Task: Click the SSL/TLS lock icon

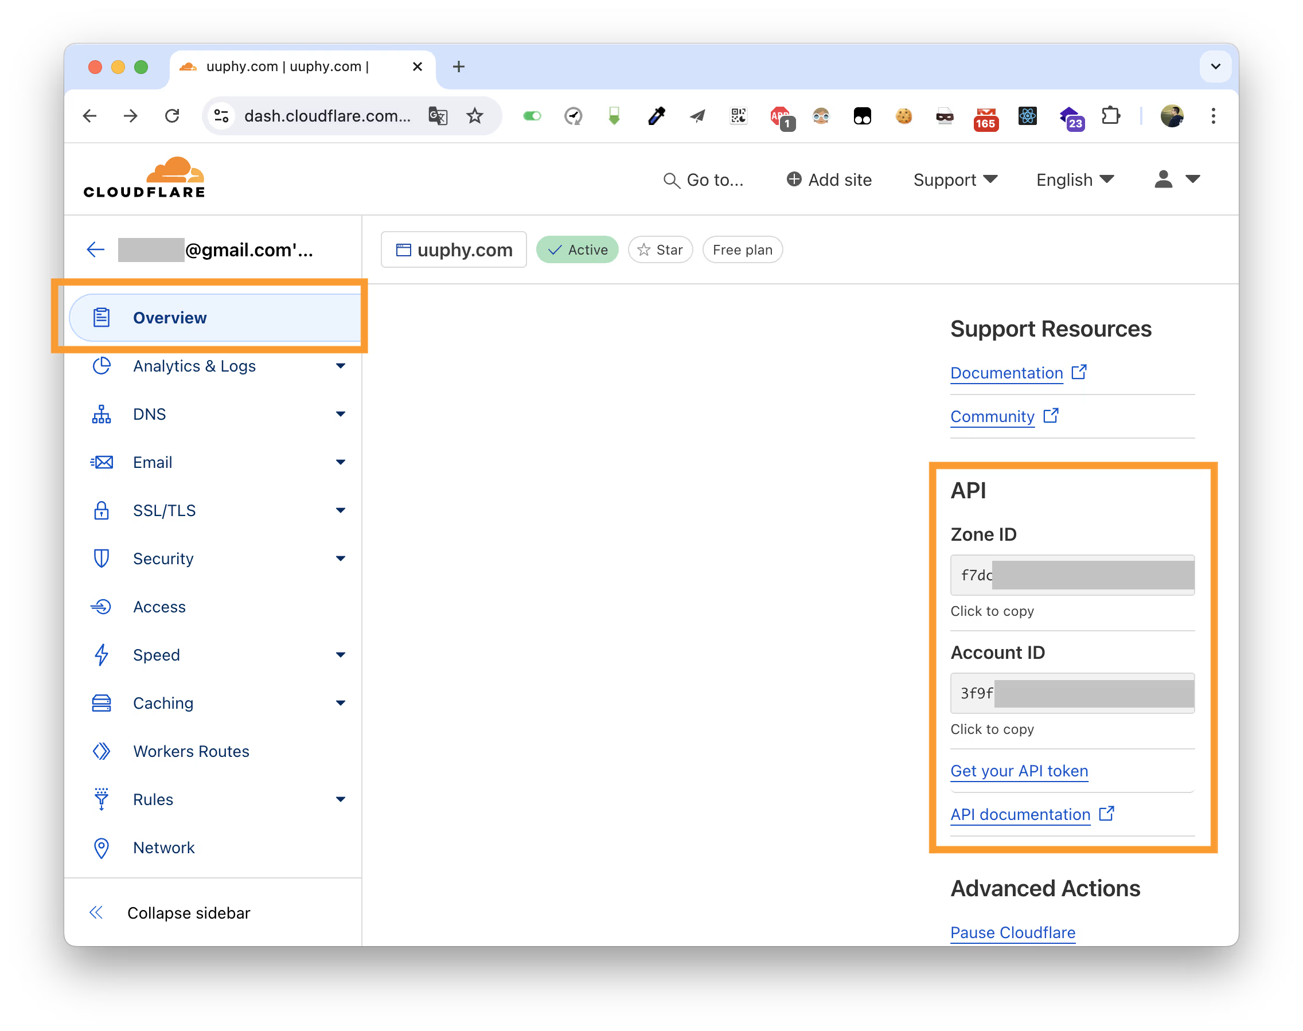Action: (102, 511)
